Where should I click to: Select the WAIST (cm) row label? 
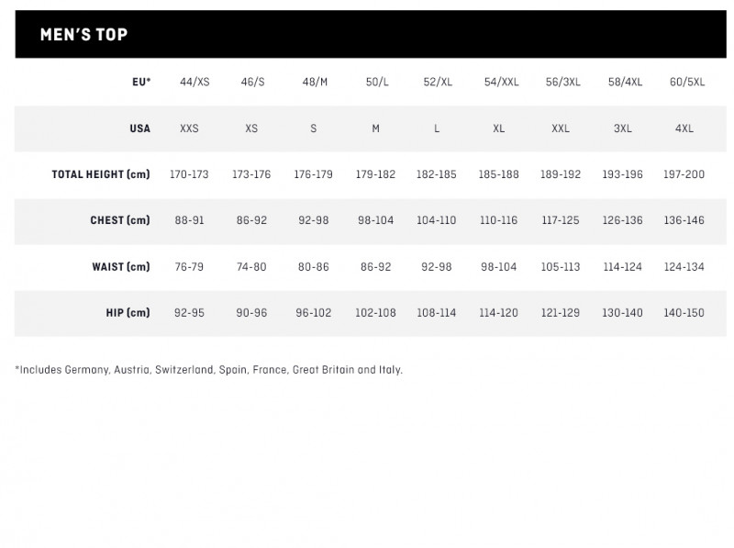[121, 267]
